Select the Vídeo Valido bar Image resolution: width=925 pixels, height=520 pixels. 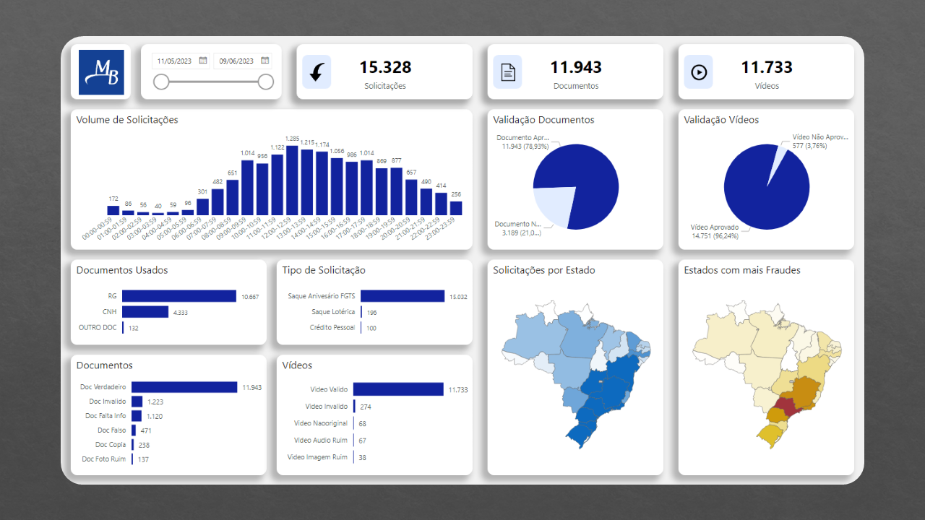tap(398, 389)
